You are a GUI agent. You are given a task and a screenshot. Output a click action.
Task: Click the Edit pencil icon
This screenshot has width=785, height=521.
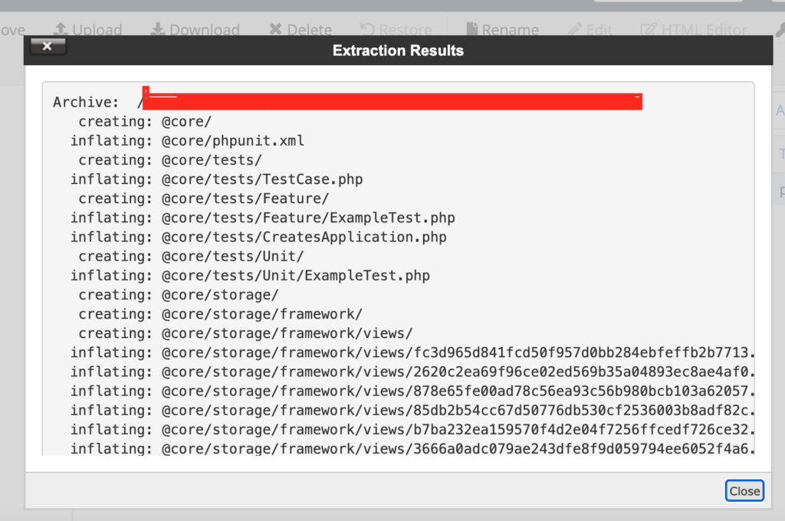tap(574, 30)
